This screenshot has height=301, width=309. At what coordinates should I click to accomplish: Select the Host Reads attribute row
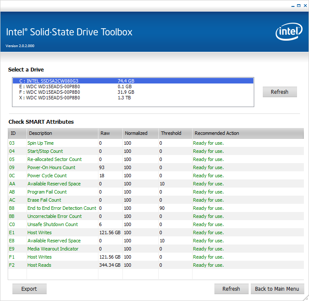(39, 265)
